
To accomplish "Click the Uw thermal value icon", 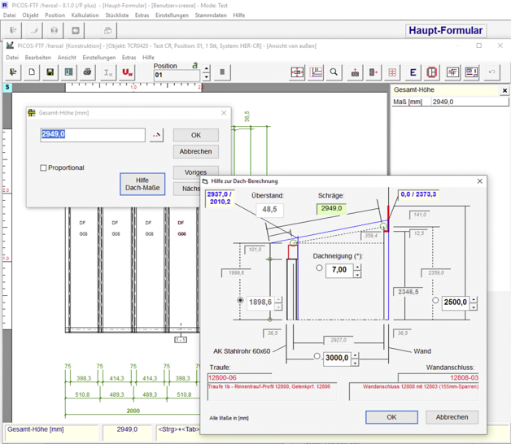I will point(128,72).
